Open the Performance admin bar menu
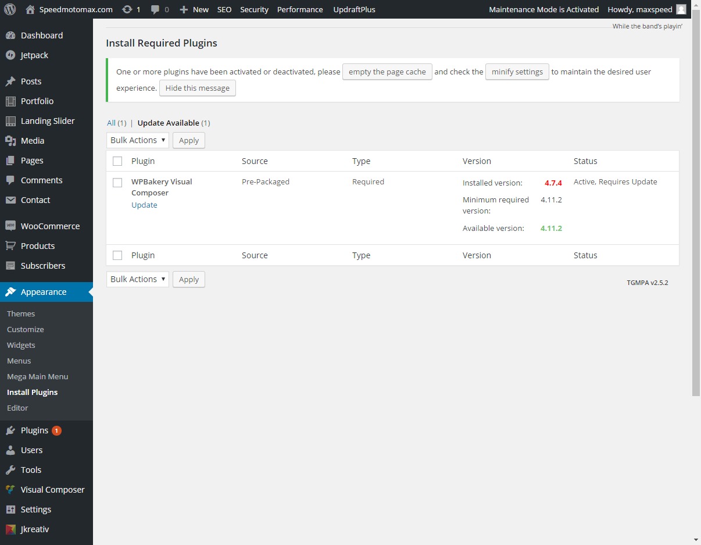The height and width of the screenshot is (545, 701). [x=300, y=9]
